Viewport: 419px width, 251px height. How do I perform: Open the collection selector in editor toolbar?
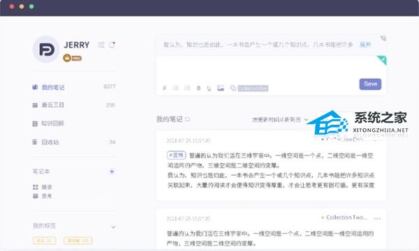point(249,88)
